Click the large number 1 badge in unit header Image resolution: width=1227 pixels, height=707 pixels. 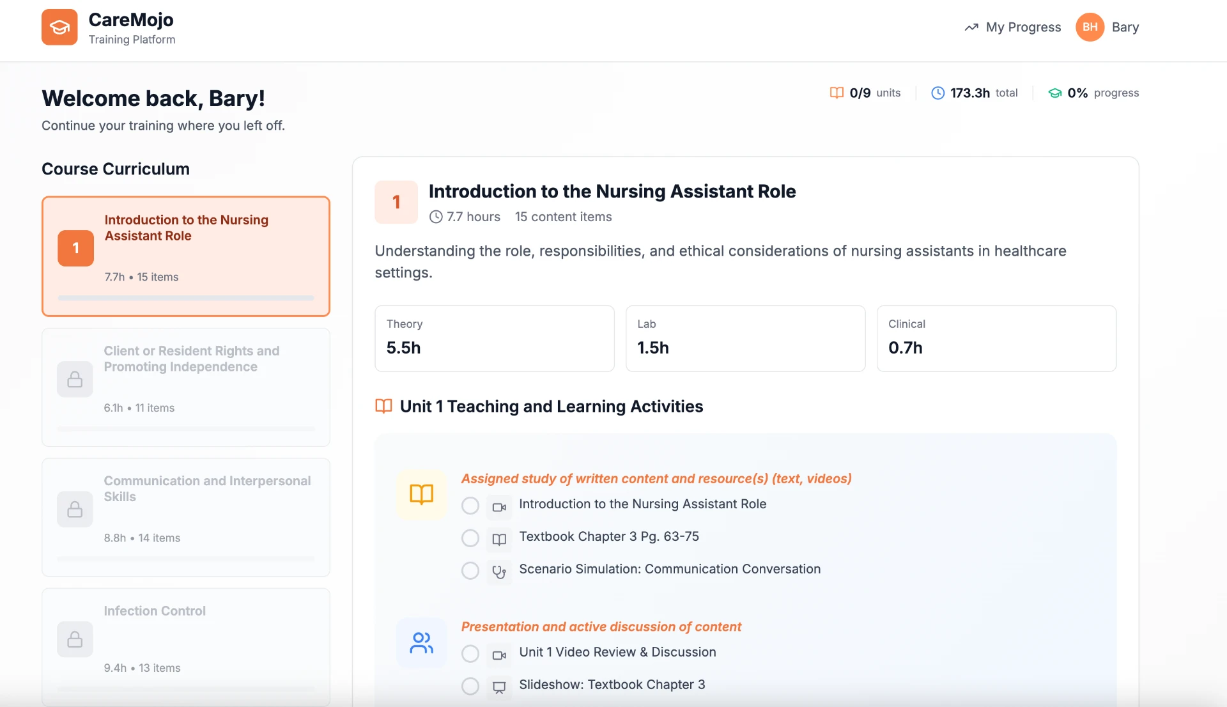pos(396,202)
